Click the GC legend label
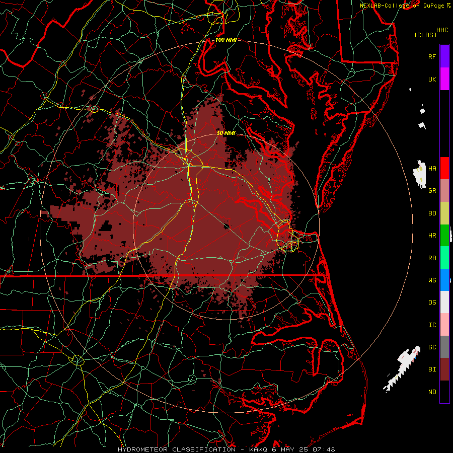453x453 pixels. click(432, 347)
